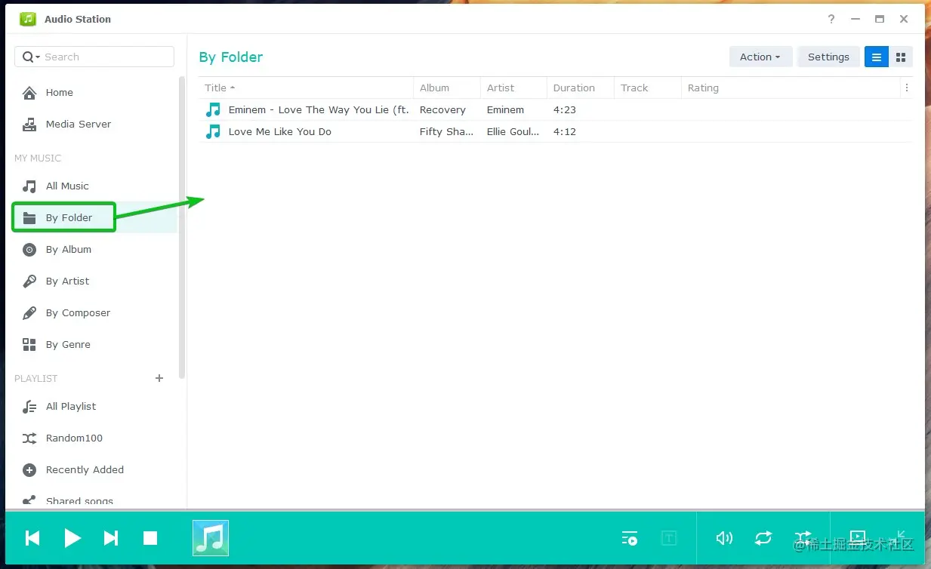Select the By Genre music category
931x569 pixels.
pos(69,344)
